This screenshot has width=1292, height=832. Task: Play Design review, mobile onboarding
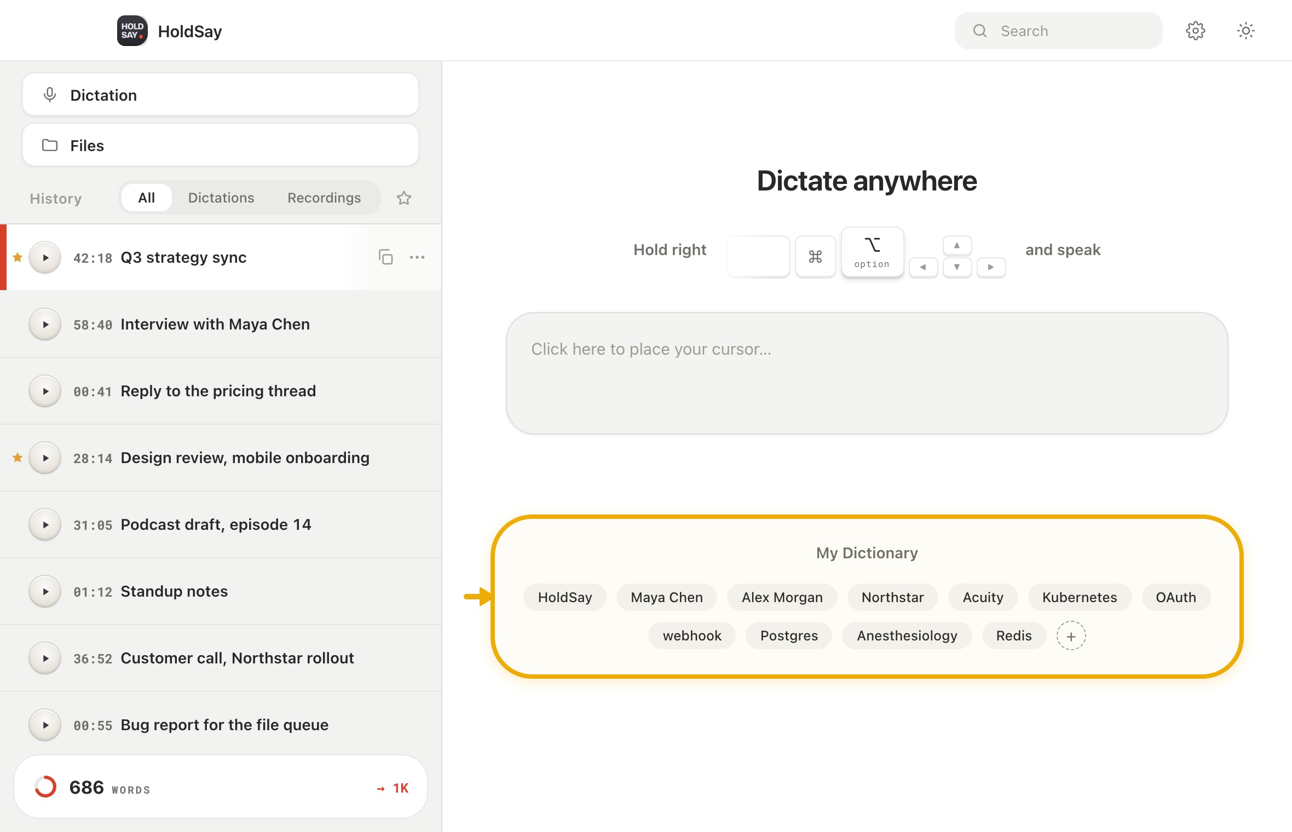(45, 458)
